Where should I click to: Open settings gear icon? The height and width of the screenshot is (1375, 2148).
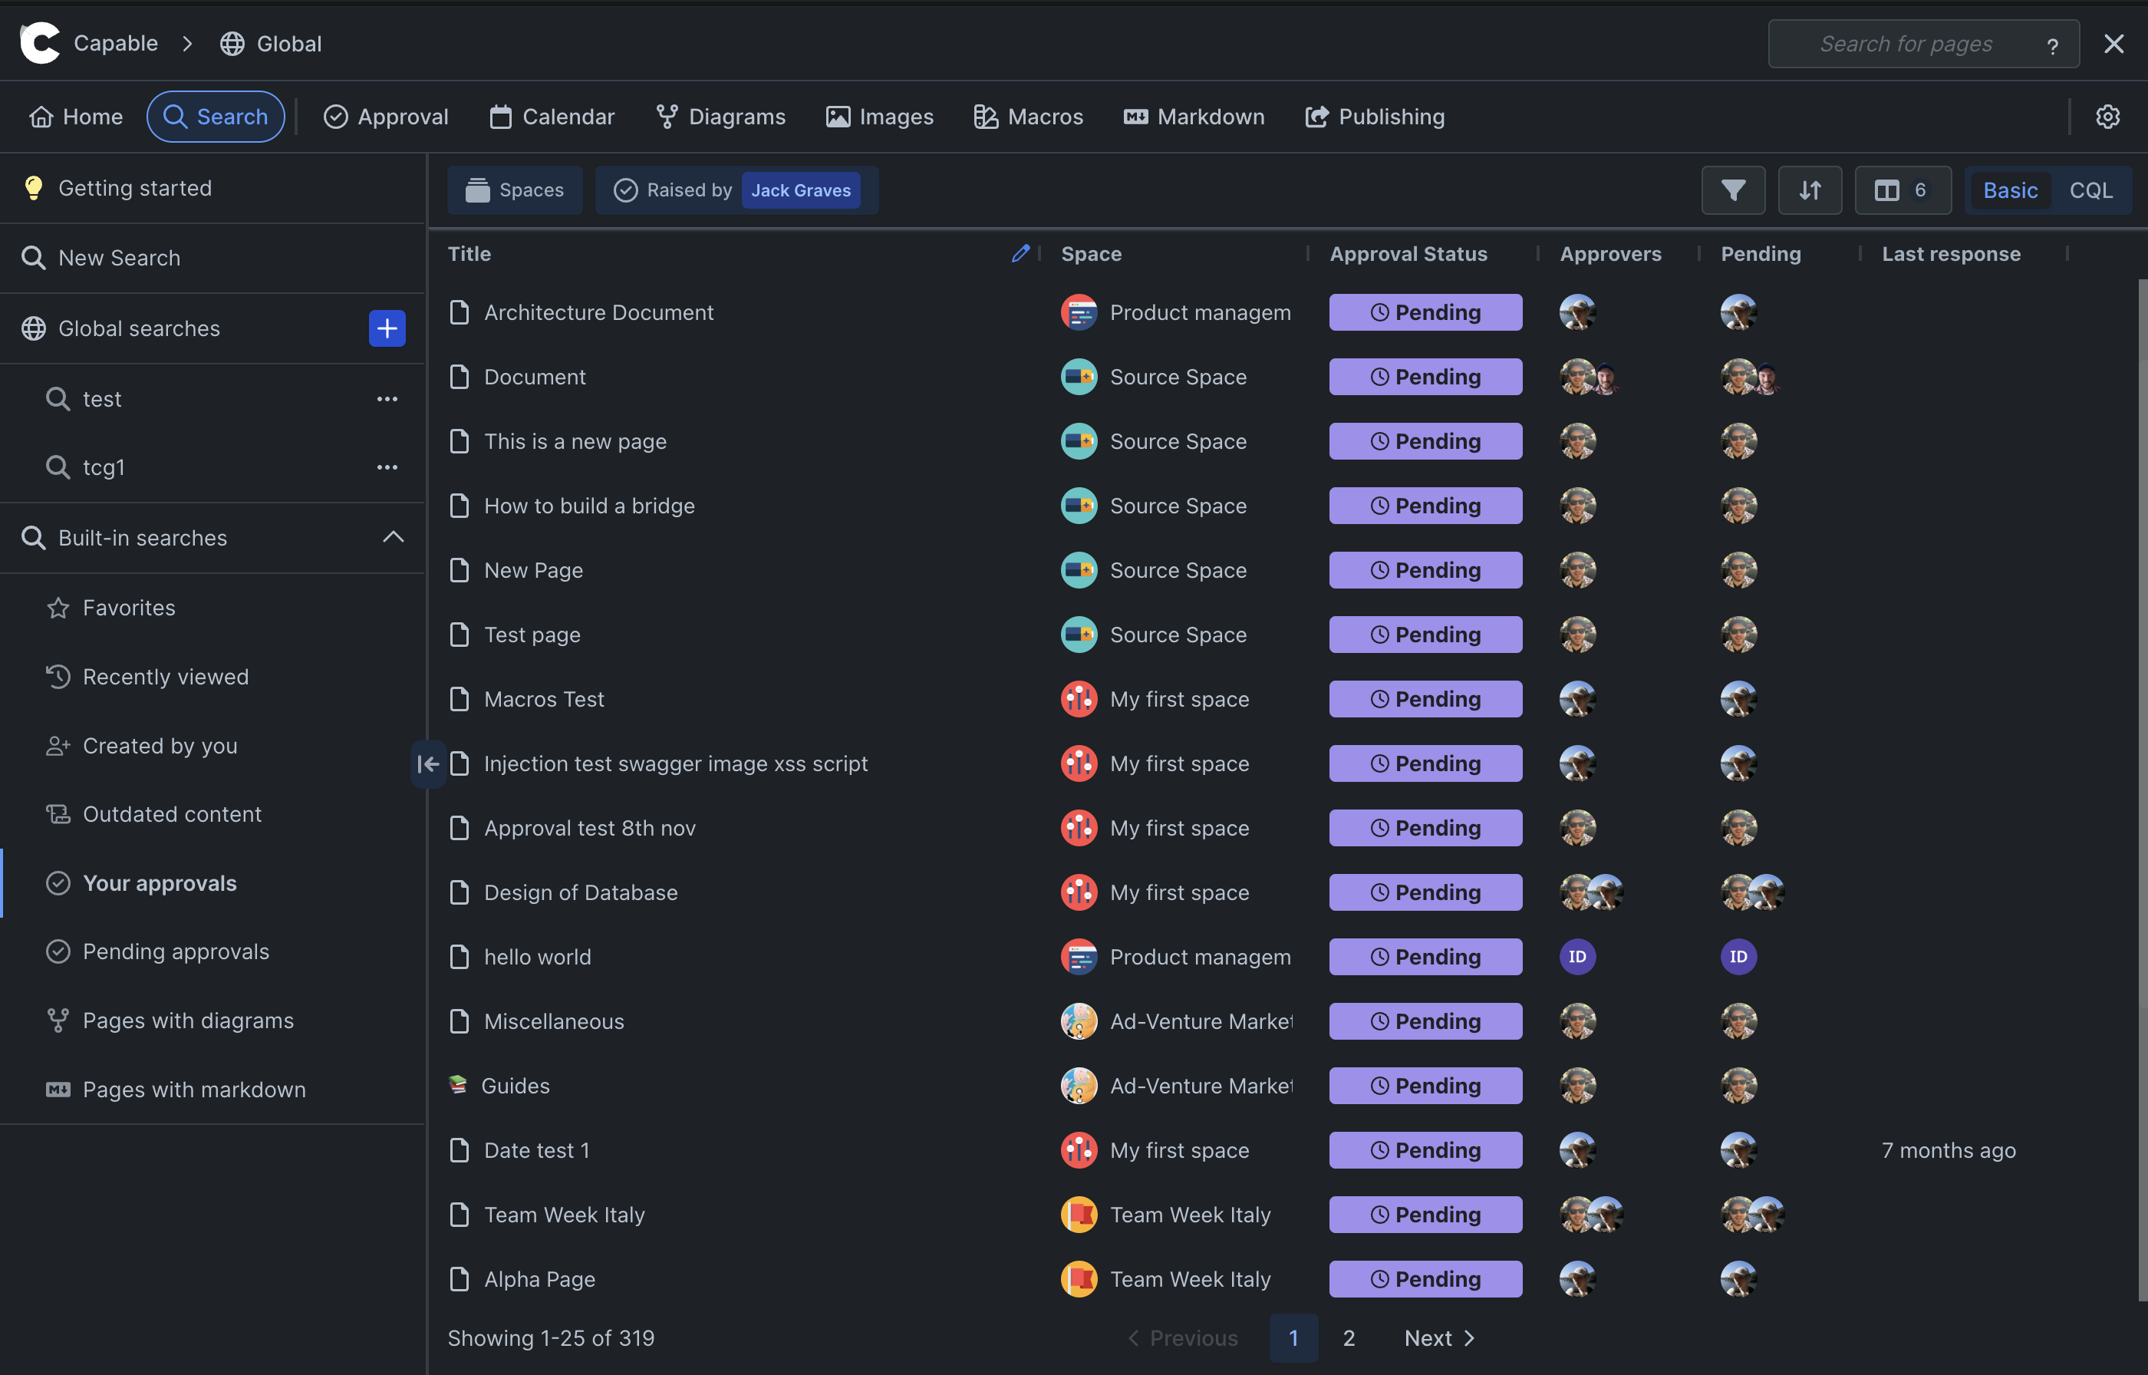click(x=2107, y=117)
